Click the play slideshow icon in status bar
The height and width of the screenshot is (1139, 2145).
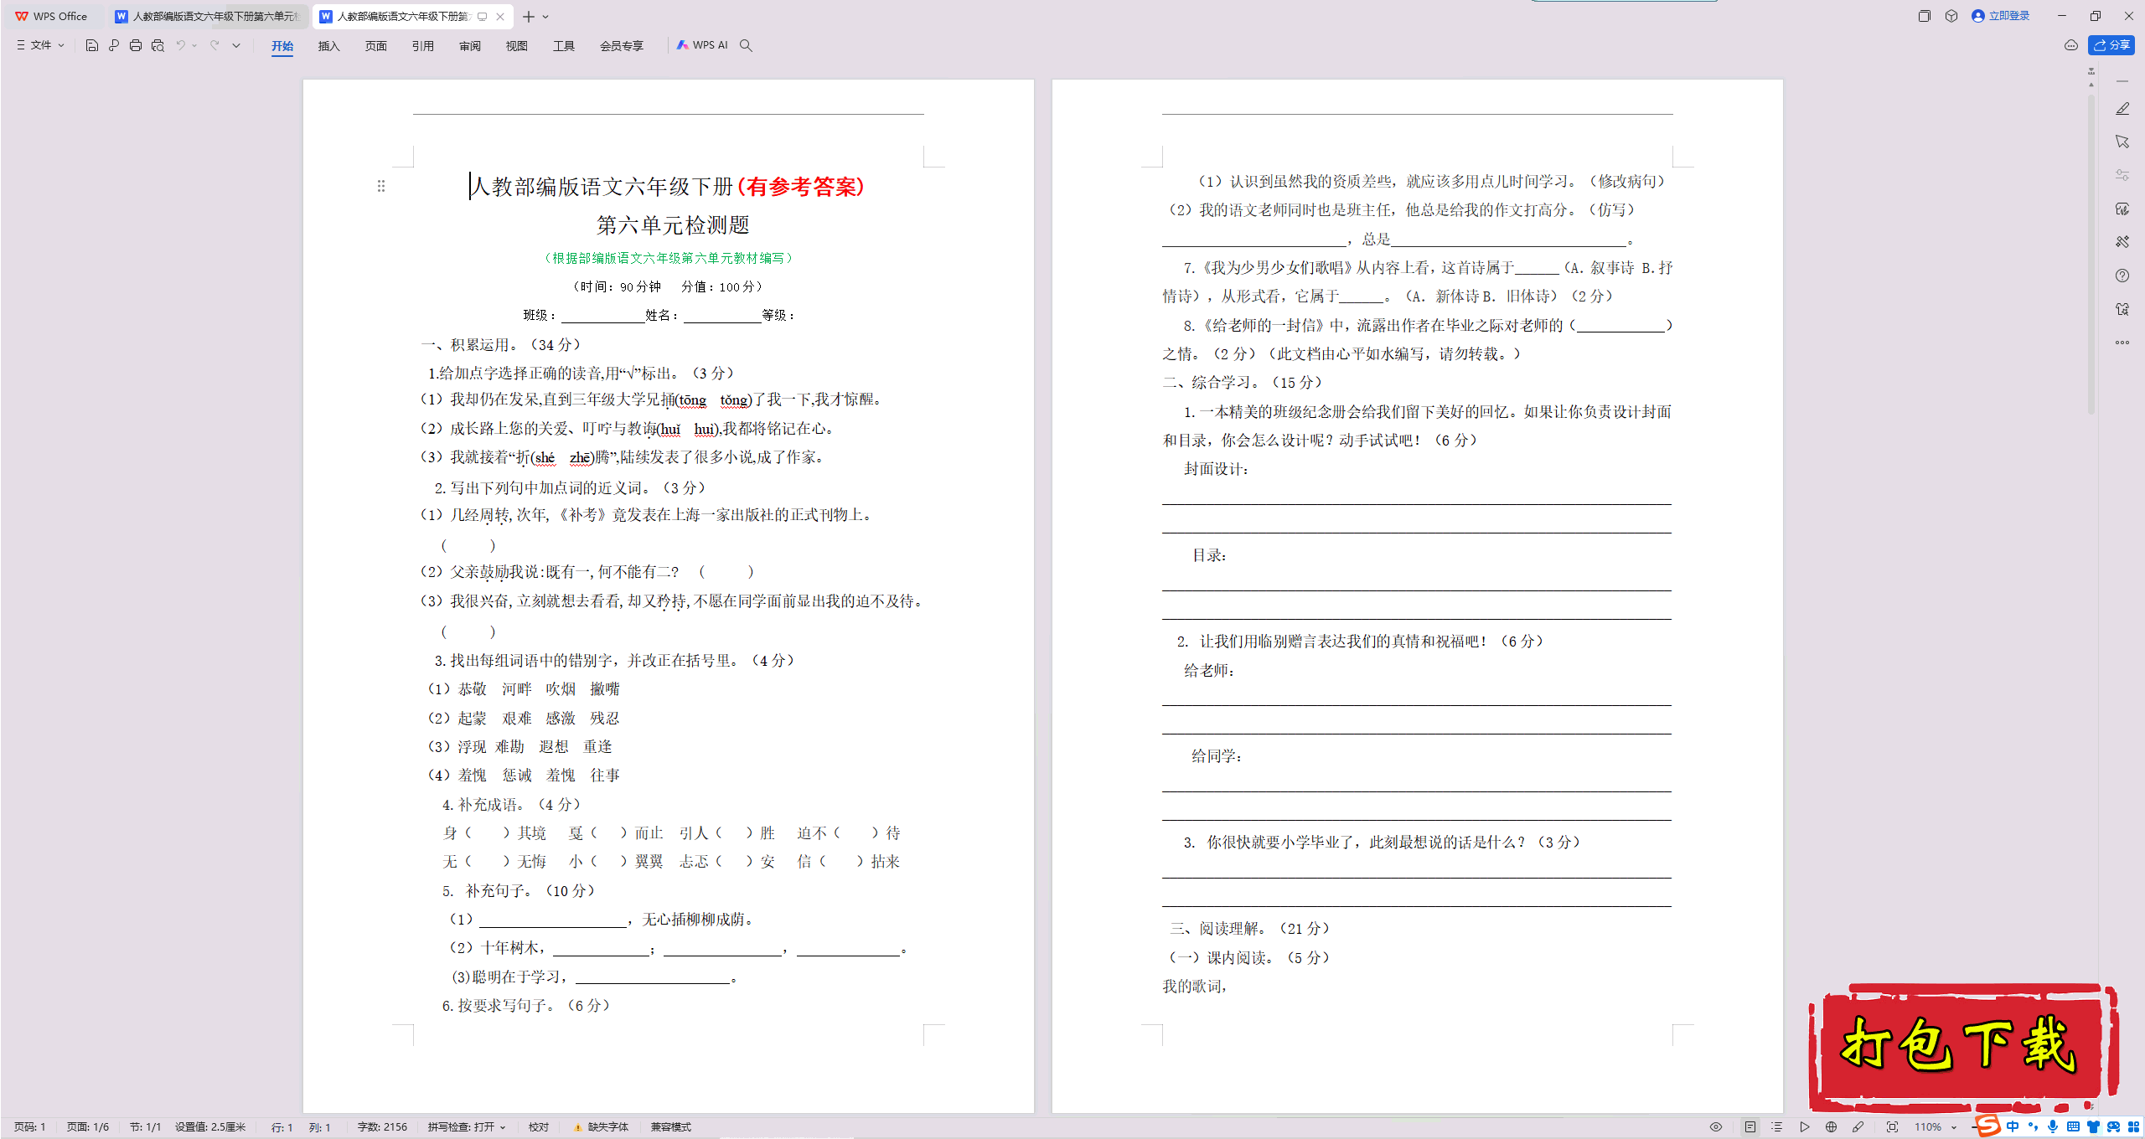pos(1805,1127)
